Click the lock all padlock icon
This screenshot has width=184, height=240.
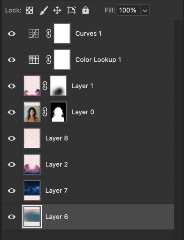(x=86, y=10)
